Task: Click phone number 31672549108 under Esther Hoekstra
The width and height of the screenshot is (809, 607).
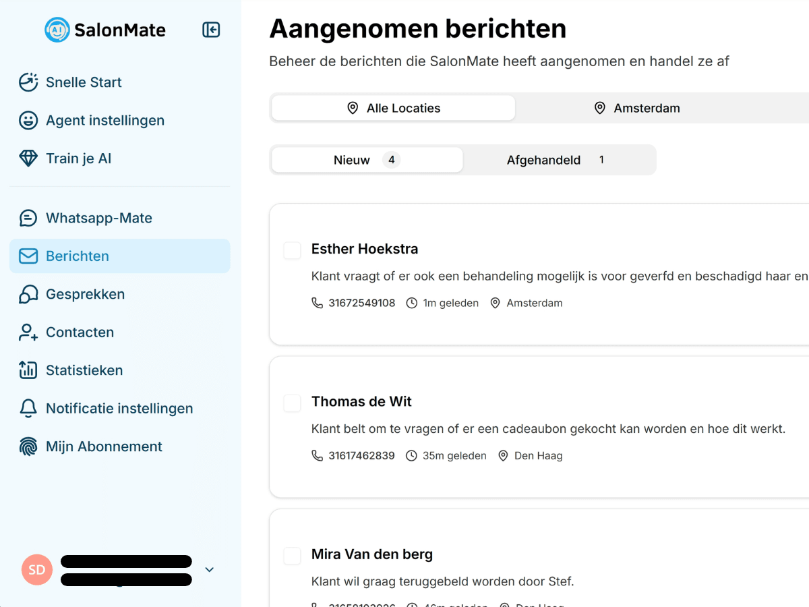Action: [361, 303]
